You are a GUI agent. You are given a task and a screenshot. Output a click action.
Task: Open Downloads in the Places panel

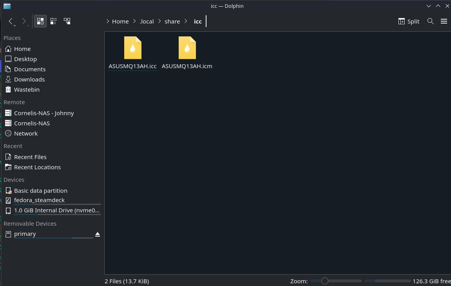[x=52, y=80]
